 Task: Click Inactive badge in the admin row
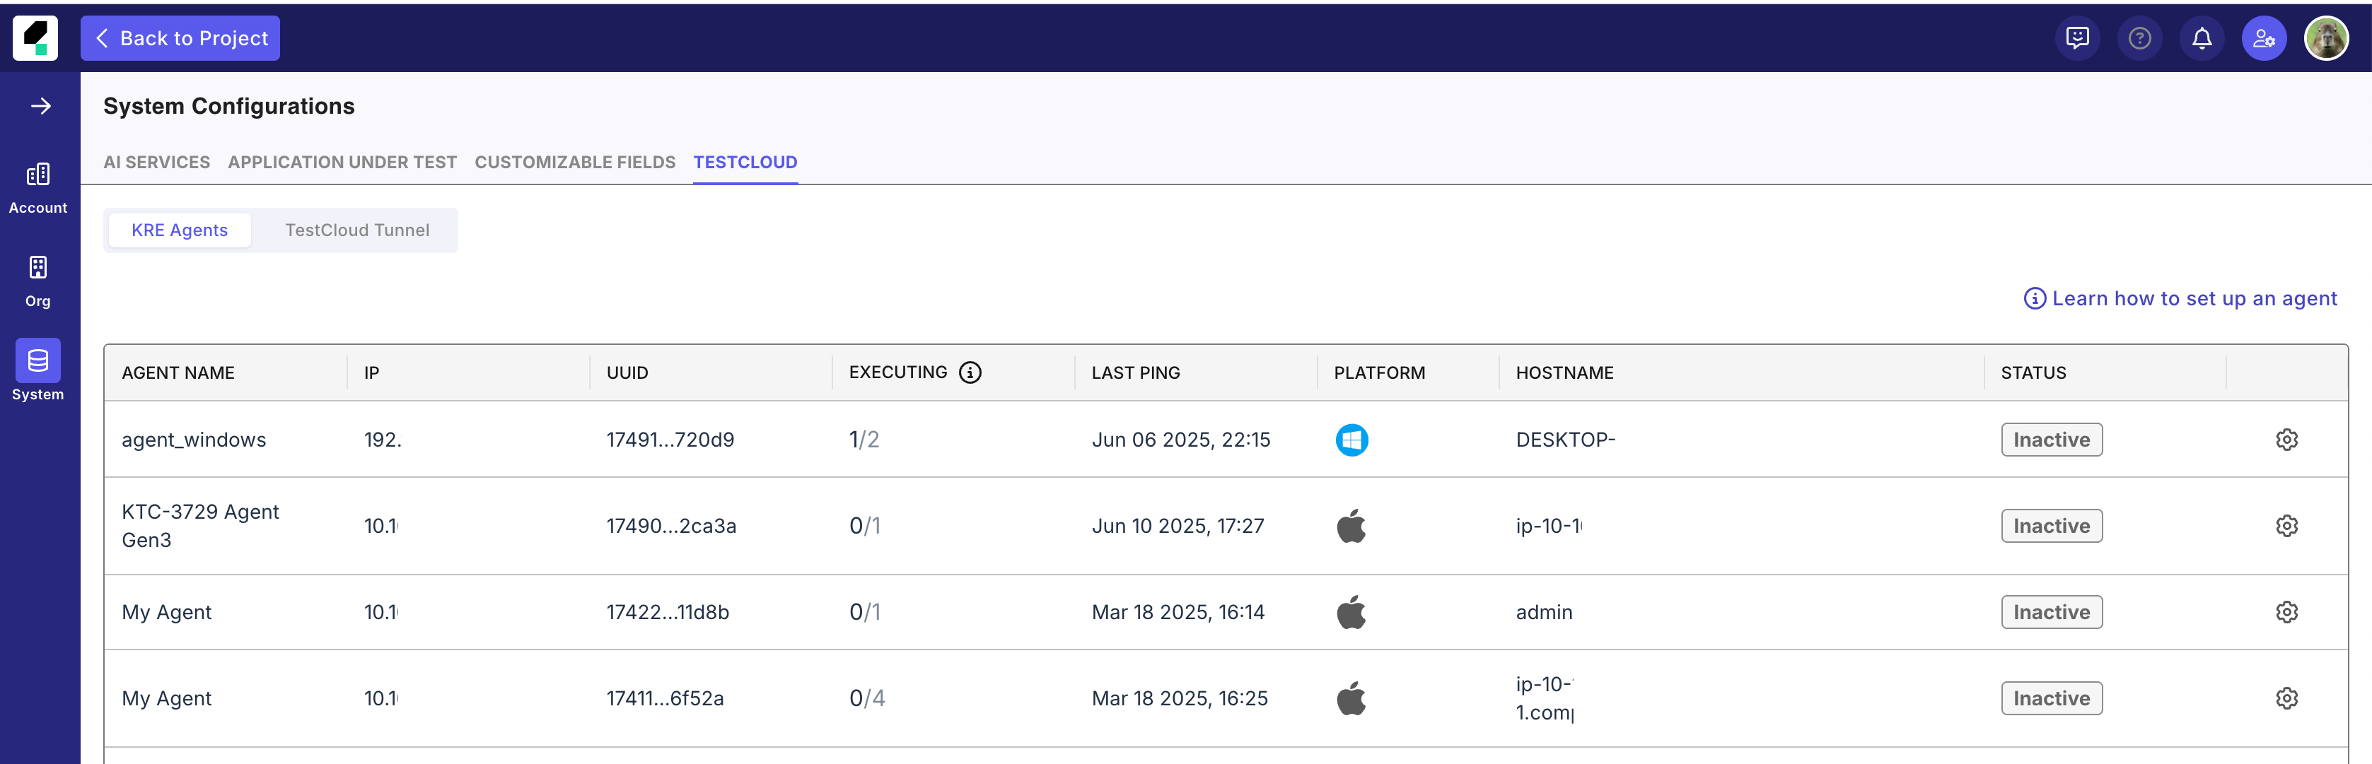[x=2052, y=612]
